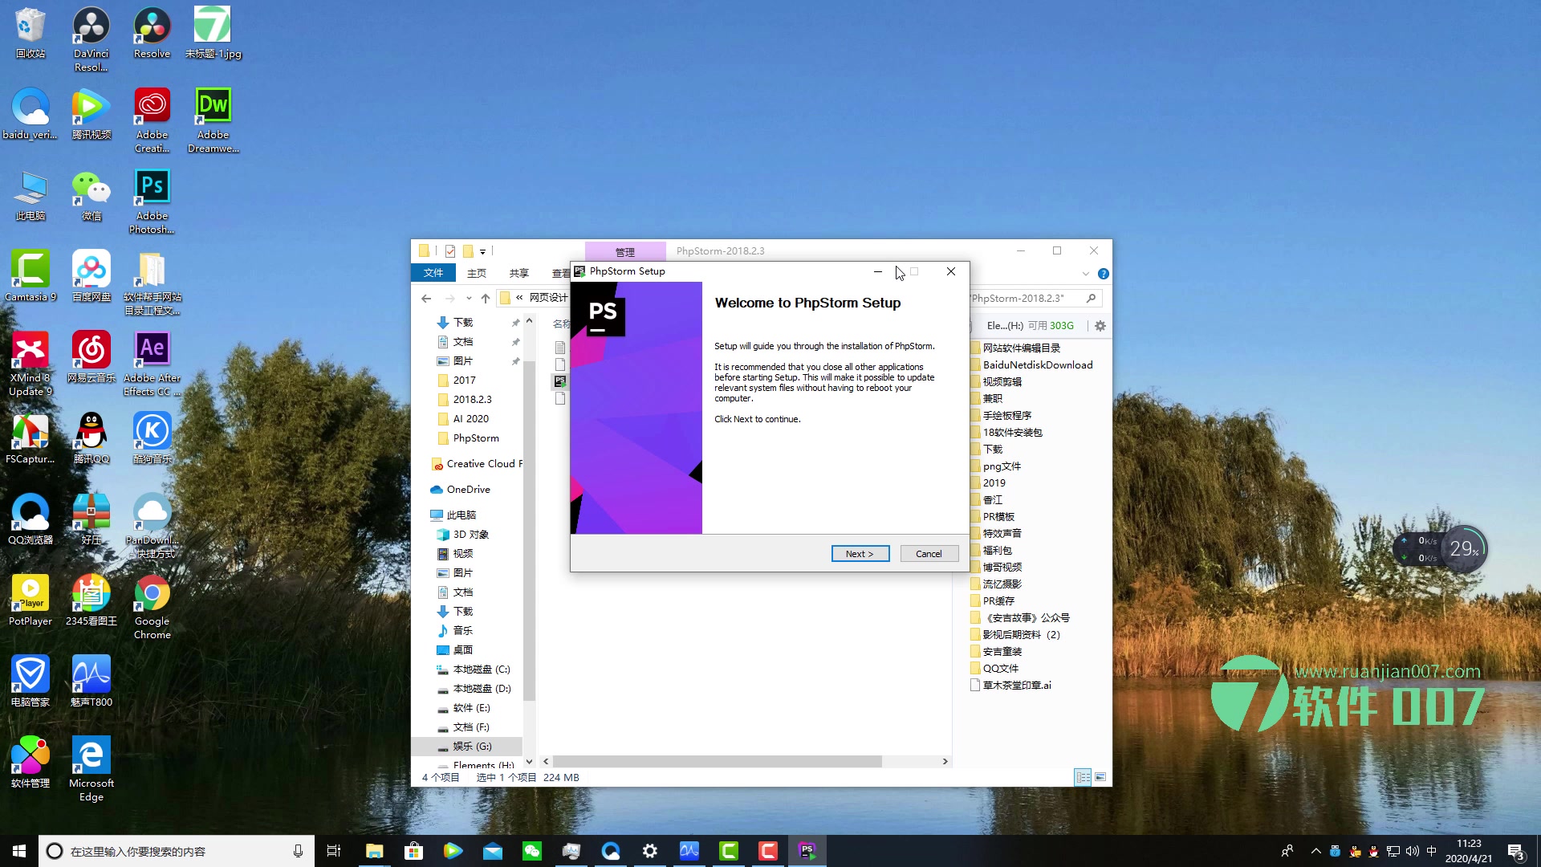Open the notification center icon

[x=1515, y=851]
